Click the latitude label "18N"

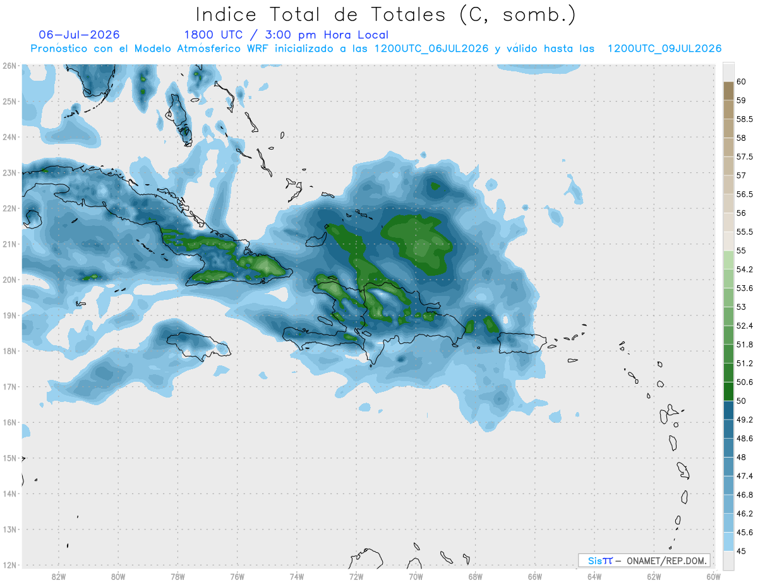(x=9, y=351)
